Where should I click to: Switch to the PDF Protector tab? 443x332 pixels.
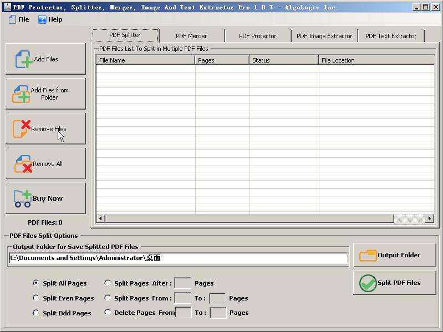point(257,36)
